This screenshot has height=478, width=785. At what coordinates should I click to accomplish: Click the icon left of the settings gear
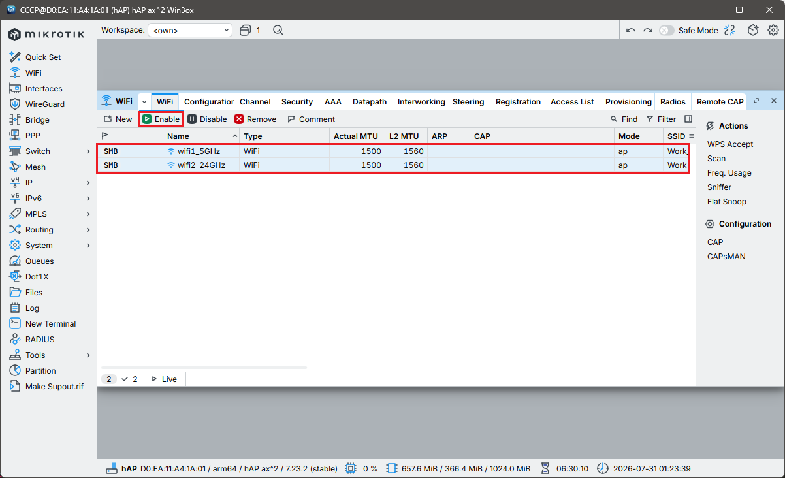click(753, 30)
